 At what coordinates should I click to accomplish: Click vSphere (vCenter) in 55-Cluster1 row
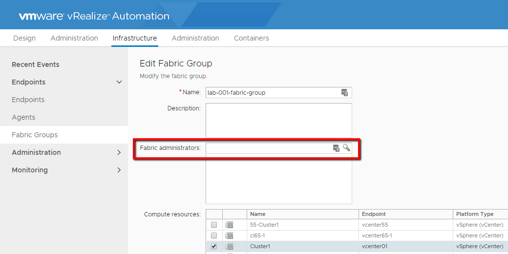coord(480,225)
